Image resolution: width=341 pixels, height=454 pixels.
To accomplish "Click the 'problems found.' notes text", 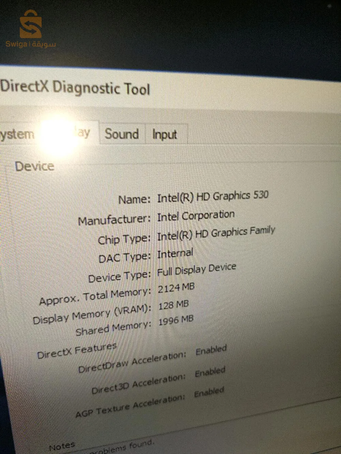I will point(122,447).
